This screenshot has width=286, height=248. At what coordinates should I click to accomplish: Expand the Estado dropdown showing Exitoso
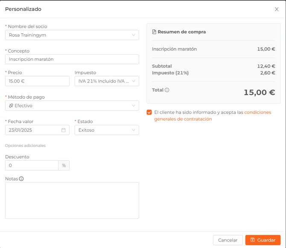106,130
